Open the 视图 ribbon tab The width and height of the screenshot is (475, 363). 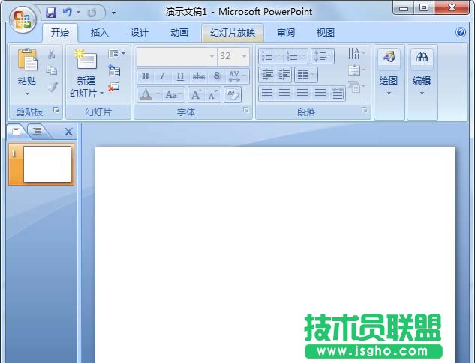coord(326,33)
